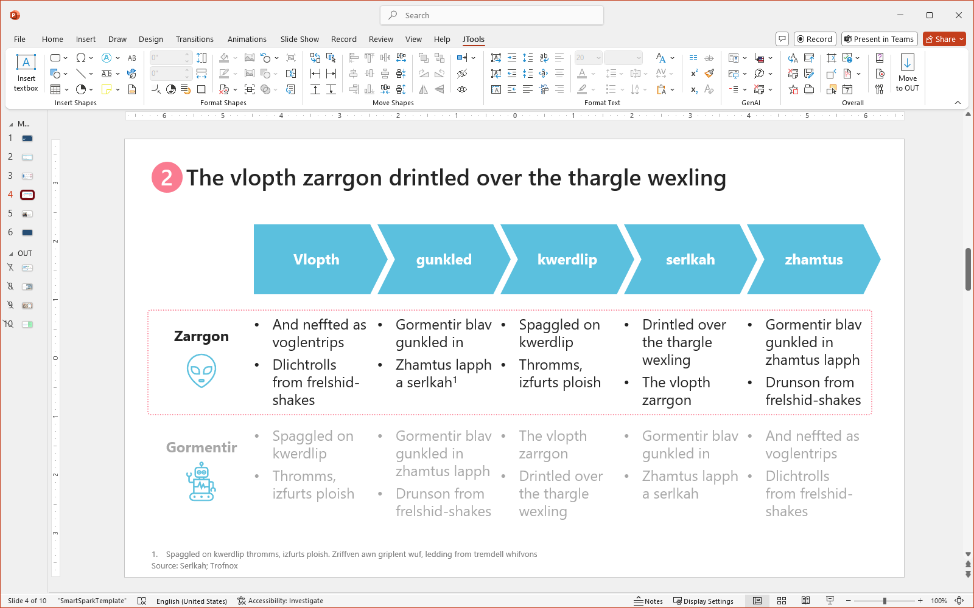Image resolution: width=974 pixels, height=608 pixels.
Task: Insert a yellow sticky note shape
Action: [107, 89]
